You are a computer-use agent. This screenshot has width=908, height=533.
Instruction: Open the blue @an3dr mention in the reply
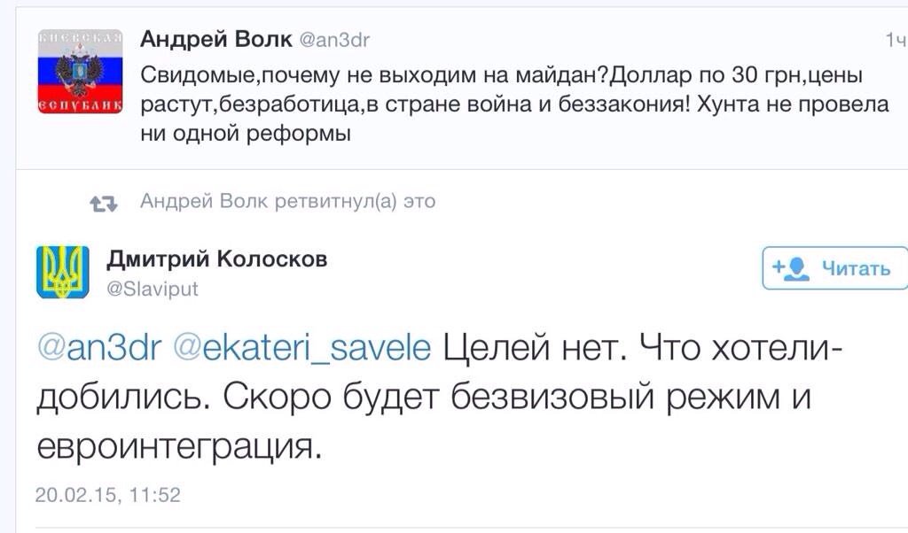(99, 348)
